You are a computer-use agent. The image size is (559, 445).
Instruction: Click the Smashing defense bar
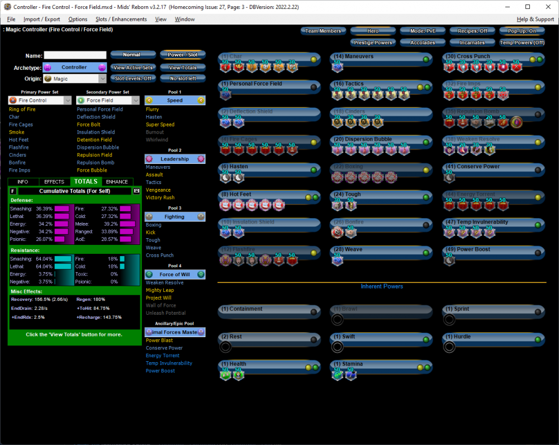click(x=61, y=209)
